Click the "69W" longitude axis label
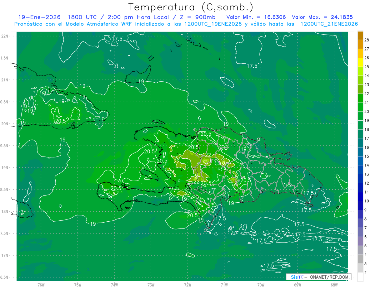 tap(297, 285)
